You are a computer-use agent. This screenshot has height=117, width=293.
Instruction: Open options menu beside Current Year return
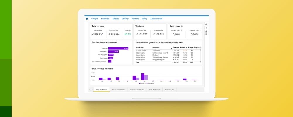182,30
